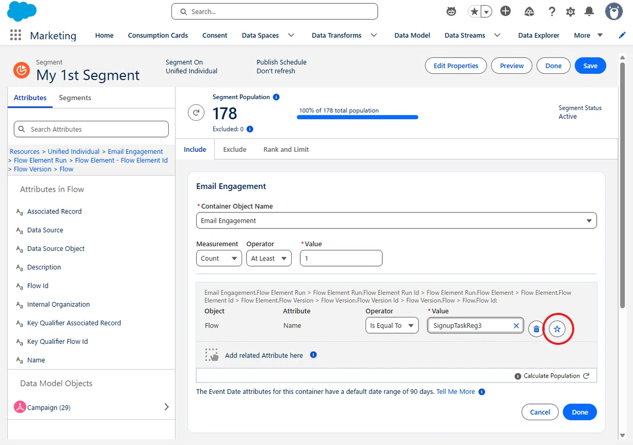Click the star icon beside the trash

(557, 329)
